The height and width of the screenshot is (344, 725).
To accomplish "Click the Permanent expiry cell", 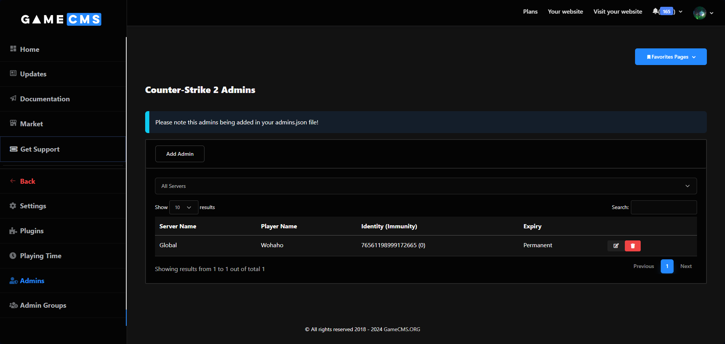I will (538, 245).
